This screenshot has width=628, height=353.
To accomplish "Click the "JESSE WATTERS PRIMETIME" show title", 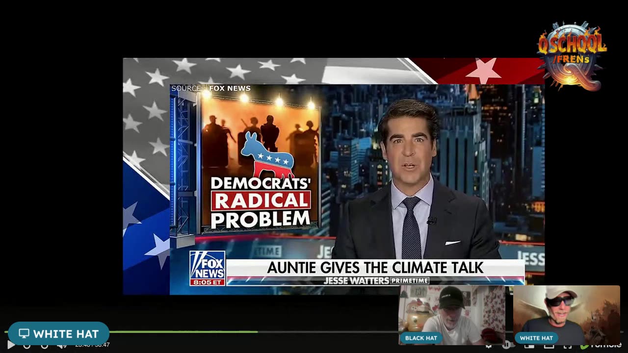I will click(x=376, y=280).
